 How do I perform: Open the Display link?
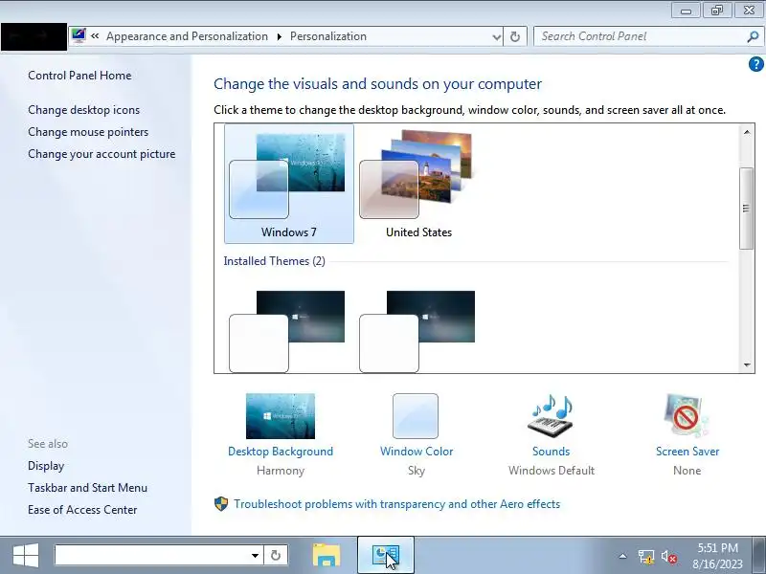click(x=46, y=466)
